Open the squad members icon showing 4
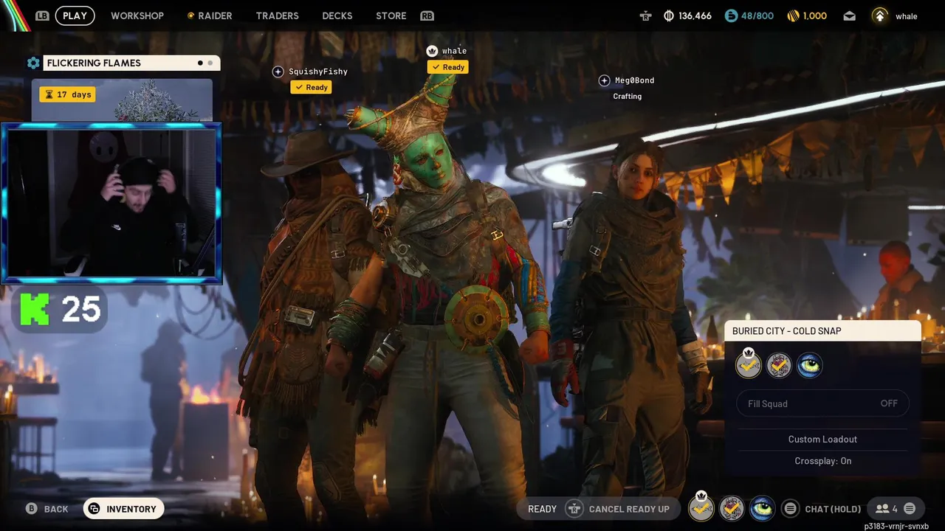The image size is (945, 531). tap(882, 509)
